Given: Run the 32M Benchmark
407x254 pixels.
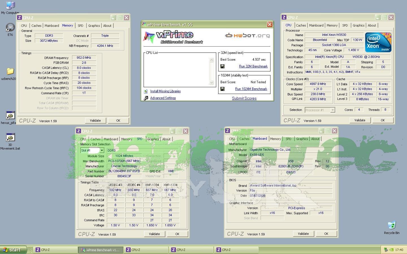Looking at the screenshot, I should point(253,66).
